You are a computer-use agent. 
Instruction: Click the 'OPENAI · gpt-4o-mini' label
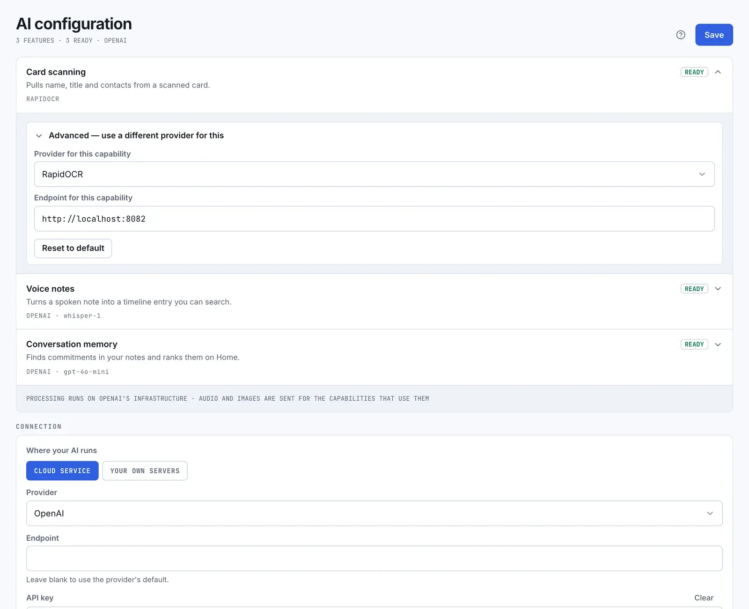[x=67, y=372]
